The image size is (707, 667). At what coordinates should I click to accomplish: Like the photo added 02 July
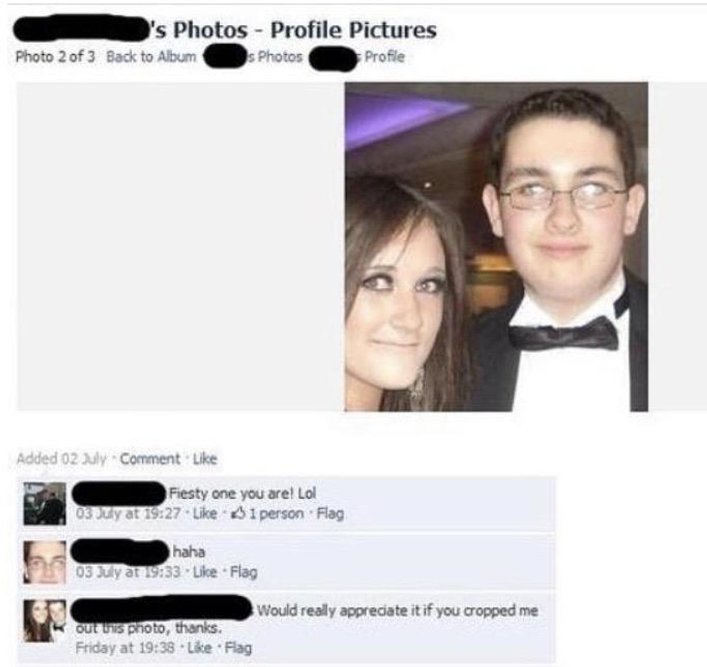tap(205, 459)
